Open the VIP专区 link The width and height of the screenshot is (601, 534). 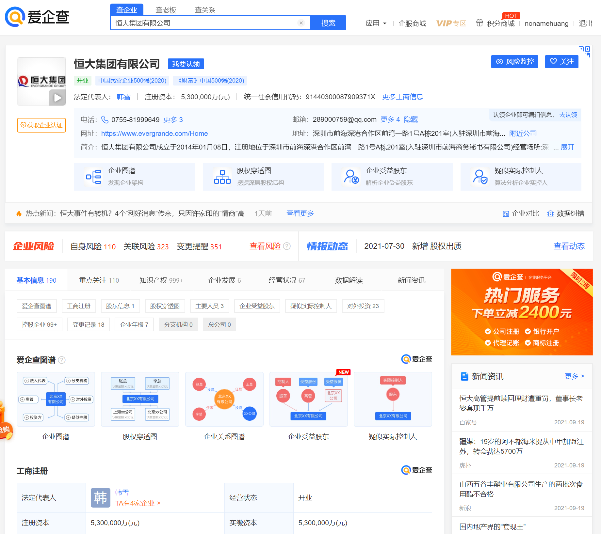point(451,24)
